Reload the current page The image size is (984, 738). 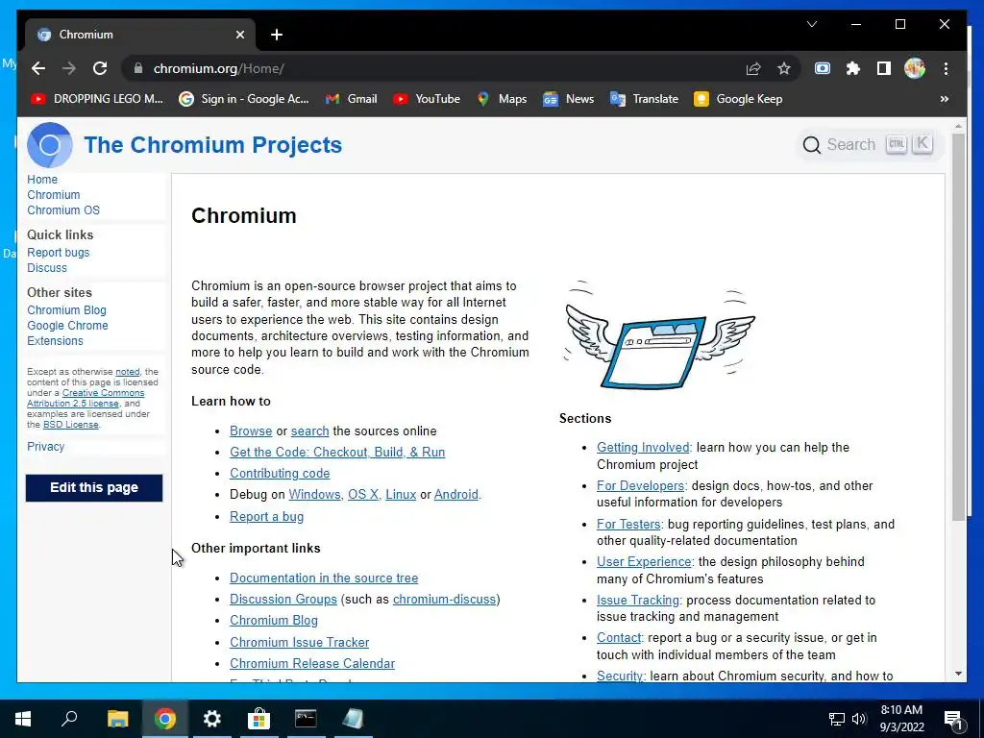pos(100,68)
